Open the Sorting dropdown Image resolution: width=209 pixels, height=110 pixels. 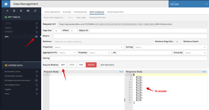click(x=171, y=47)
